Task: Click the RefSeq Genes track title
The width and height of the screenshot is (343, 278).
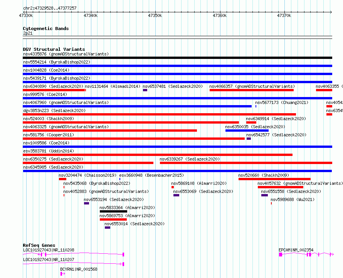Action: [x=39, y=245]
